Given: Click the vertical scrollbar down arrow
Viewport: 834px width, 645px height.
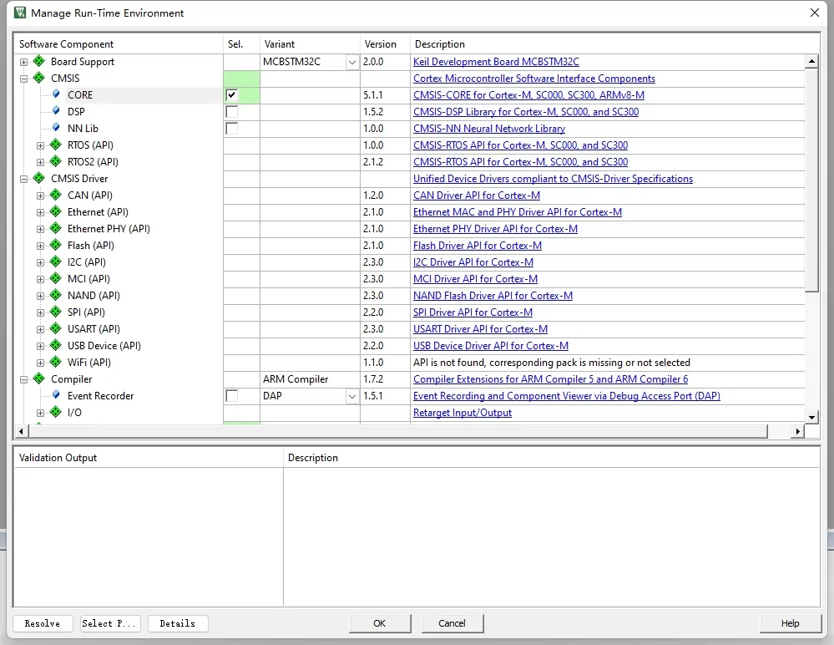Looking at the screenshot, I should tap(811, 416).
